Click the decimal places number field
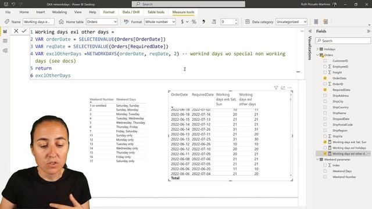Viewport: 372px width, 209px height. coord(227,21)
